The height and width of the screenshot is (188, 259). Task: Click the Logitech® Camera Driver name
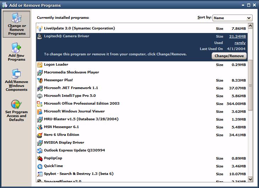click(x=67, y=36)
